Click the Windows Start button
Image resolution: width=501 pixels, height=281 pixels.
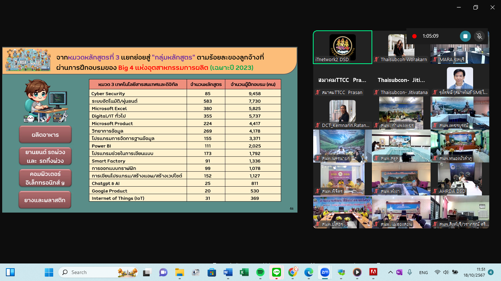(49, 272)
